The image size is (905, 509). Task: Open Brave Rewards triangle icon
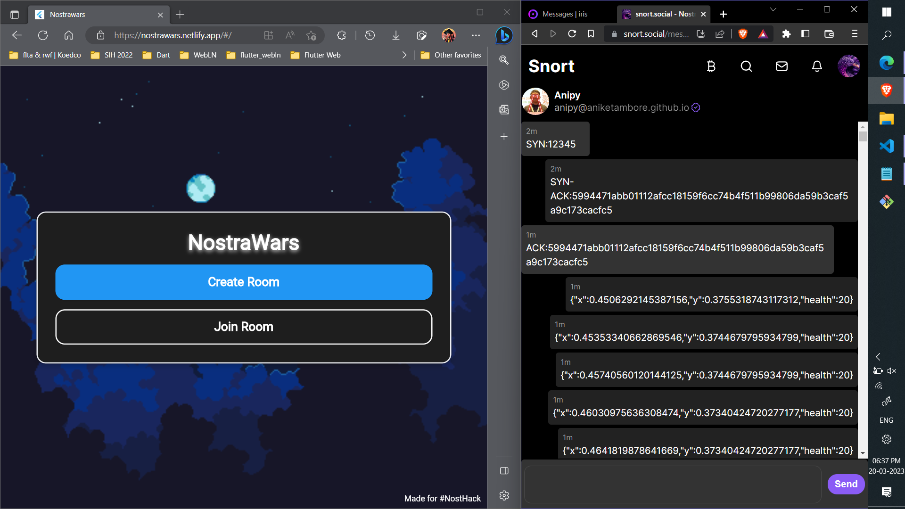pos(763,34)
